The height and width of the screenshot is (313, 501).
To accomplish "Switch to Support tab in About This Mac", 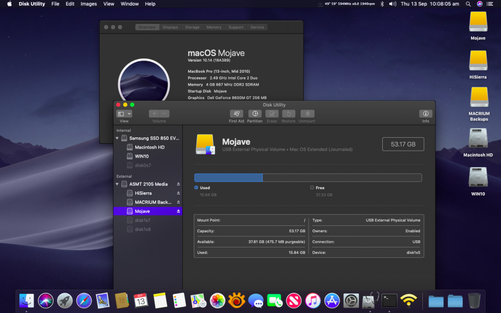I will point(236,27).
